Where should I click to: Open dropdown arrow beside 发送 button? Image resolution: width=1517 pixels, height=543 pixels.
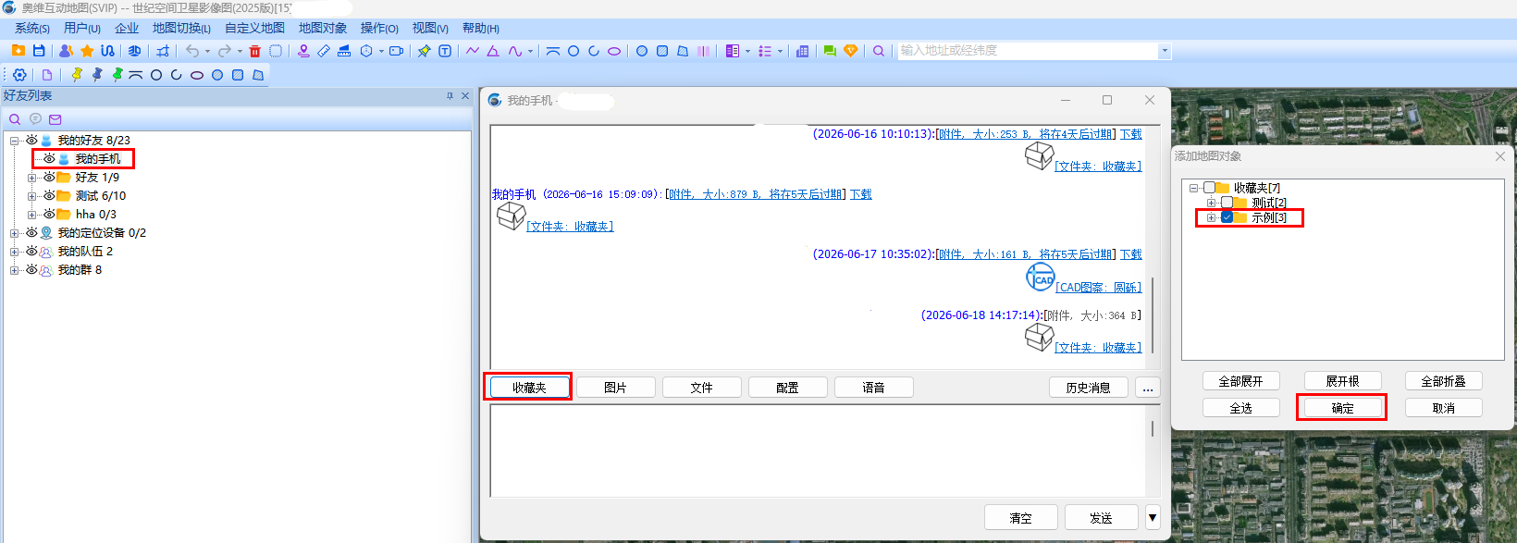(x=1153, y=517)
